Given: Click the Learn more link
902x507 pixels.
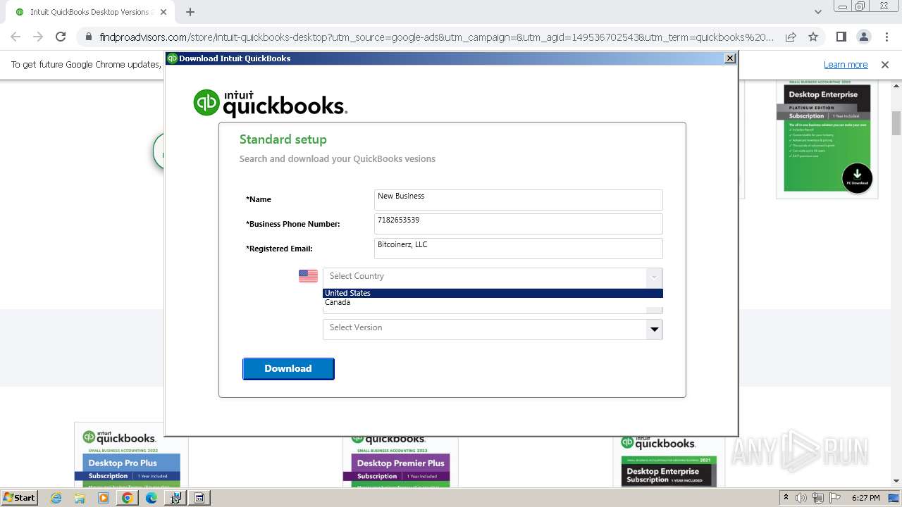Looking at the screenshot, I should [846, 64].
